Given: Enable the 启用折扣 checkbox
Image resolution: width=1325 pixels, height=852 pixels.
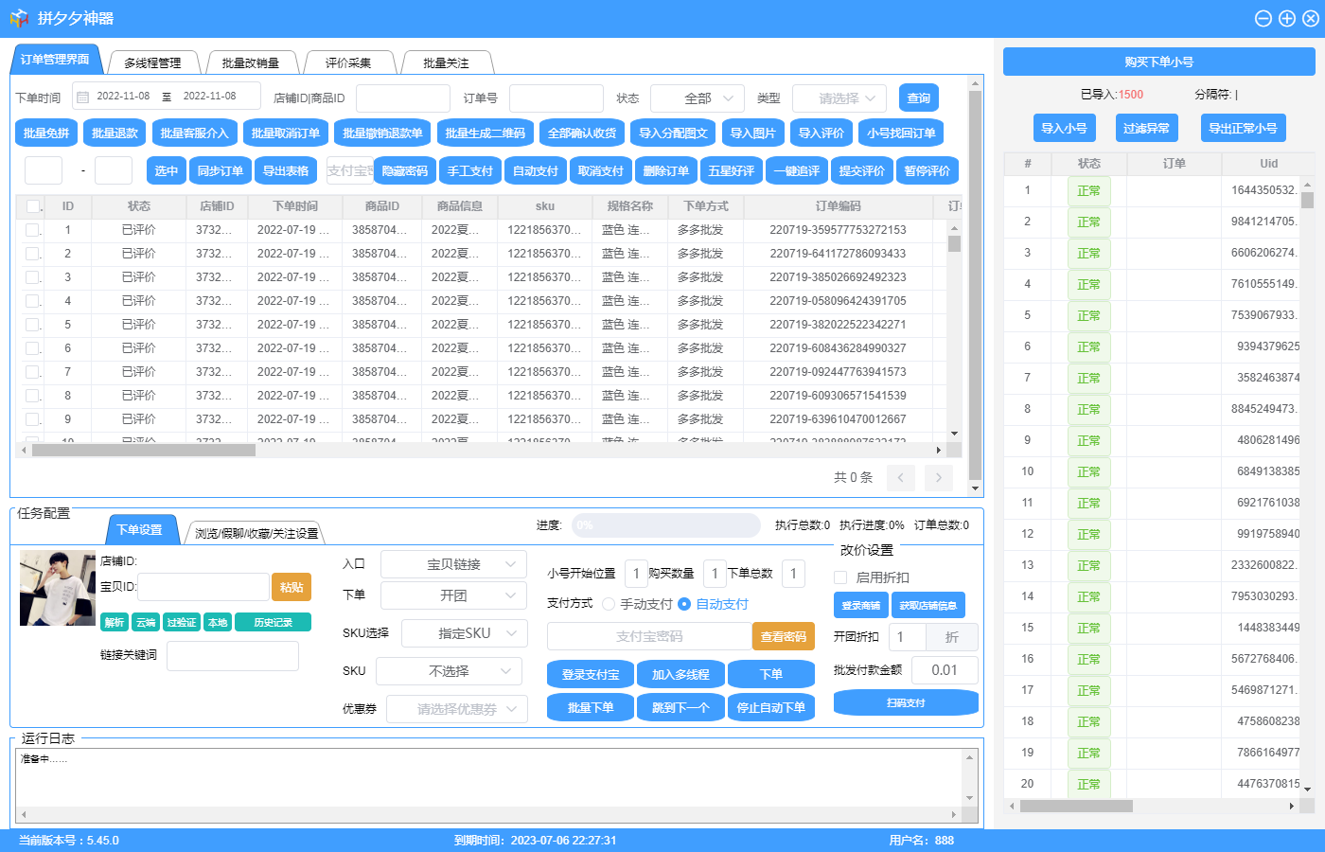Looking at the screenshot, I should pyautogui.click(x=840, y=577).
